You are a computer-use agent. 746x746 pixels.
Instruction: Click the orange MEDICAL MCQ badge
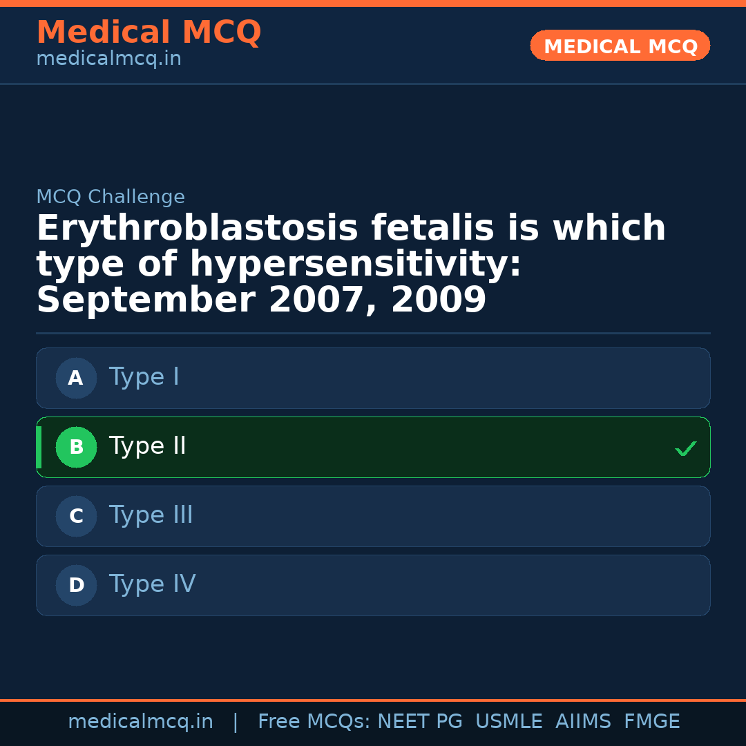pos(620,46)
